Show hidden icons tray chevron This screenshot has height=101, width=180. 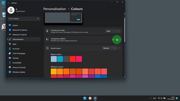[x=150, y=98]
